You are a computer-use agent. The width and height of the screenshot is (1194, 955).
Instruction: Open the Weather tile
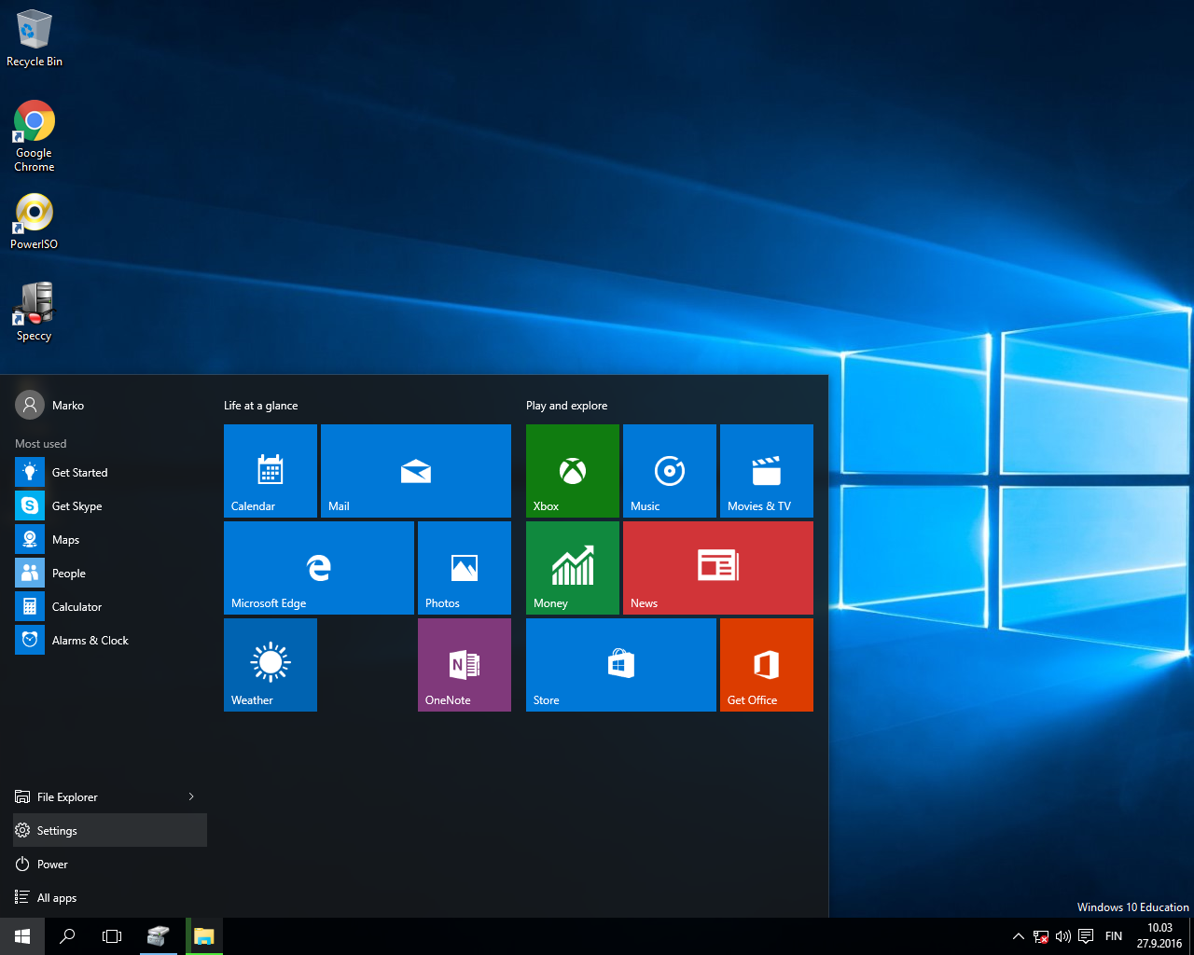[270, 664]
